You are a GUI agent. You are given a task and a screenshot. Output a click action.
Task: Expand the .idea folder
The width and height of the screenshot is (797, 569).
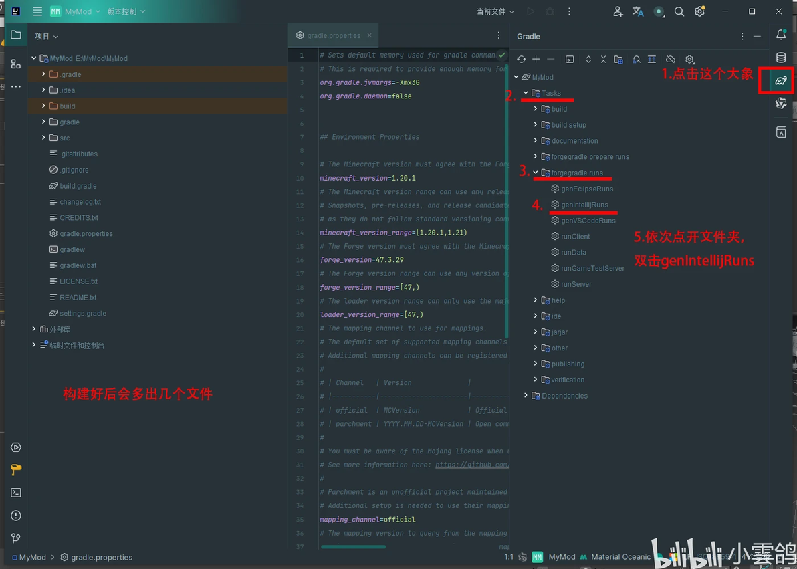click(x=43, y=90)
